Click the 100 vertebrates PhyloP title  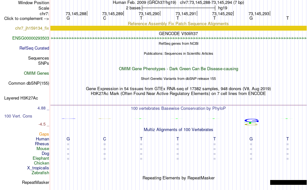[178, 108]
